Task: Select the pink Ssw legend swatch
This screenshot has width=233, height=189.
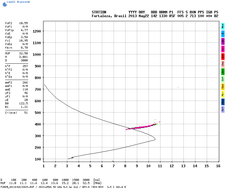Action: [x=223, y=64]
